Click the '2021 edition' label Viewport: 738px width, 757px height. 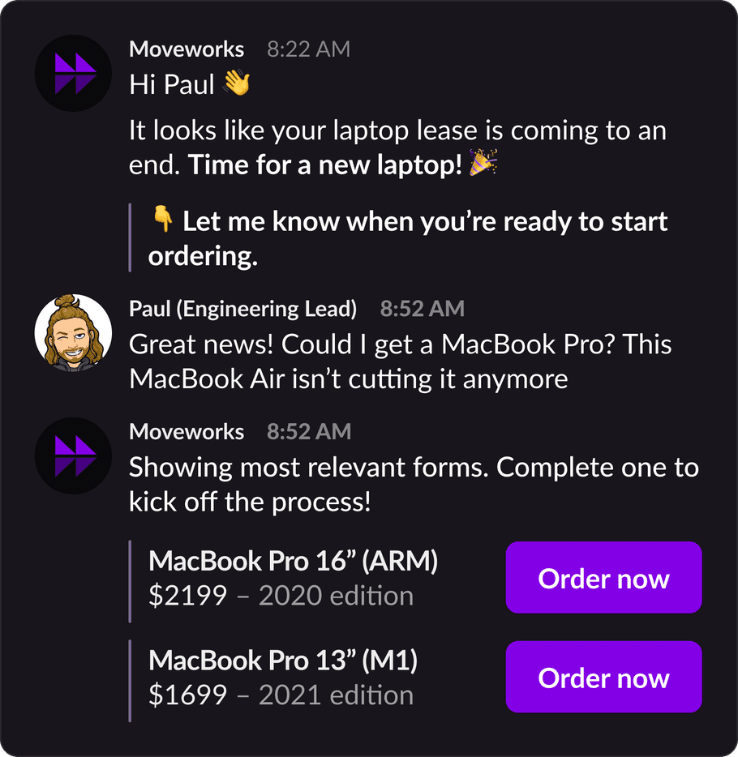(337, 695)
